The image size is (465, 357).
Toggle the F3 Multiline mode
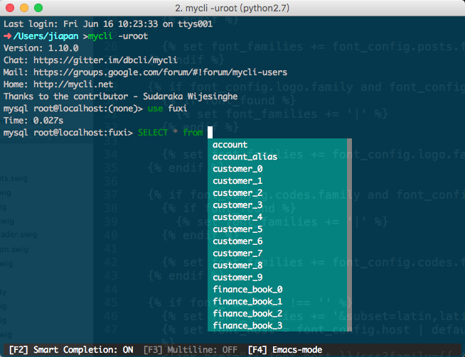(x=191, y=350)
